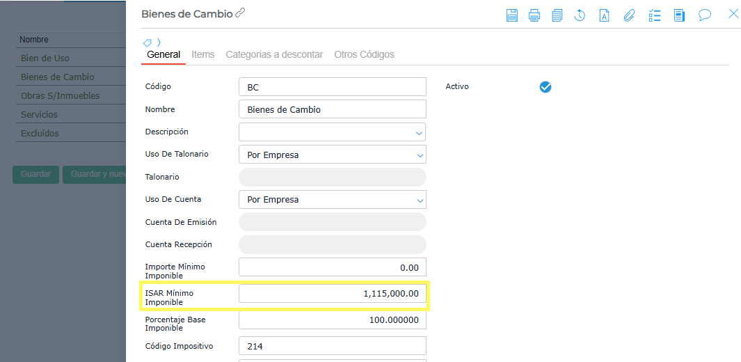The image size is (741, 362).
Task: Click the attachment paperclip icon
Action: (x=629, y=15)
